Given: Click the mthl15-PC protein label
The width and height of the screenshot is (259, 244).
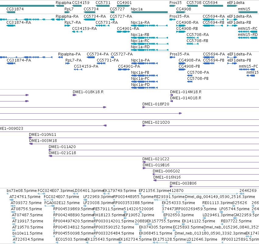Looking at the screenshot, I should tap(248, 66).
